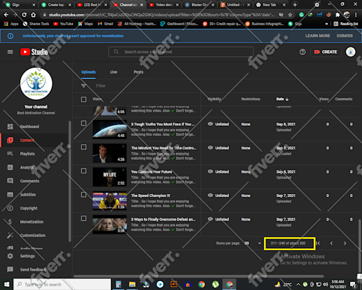Click the channel profile picture in sidebar
Screen dimensions: 362x290
36,83
